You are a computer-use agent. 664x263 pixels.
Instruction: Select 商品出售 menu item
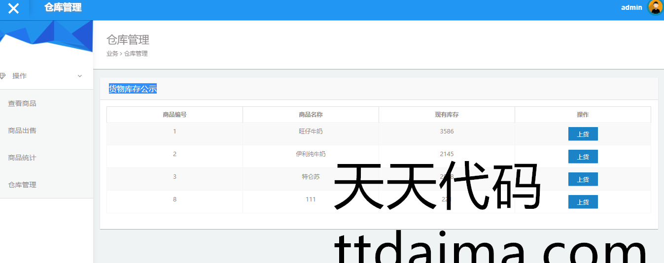coord(22,131)
